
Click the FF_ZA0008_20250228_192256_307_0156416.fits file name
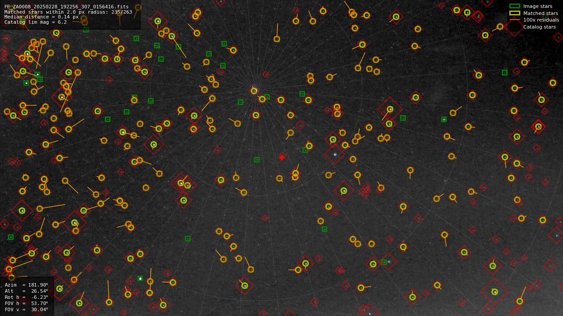66,7
